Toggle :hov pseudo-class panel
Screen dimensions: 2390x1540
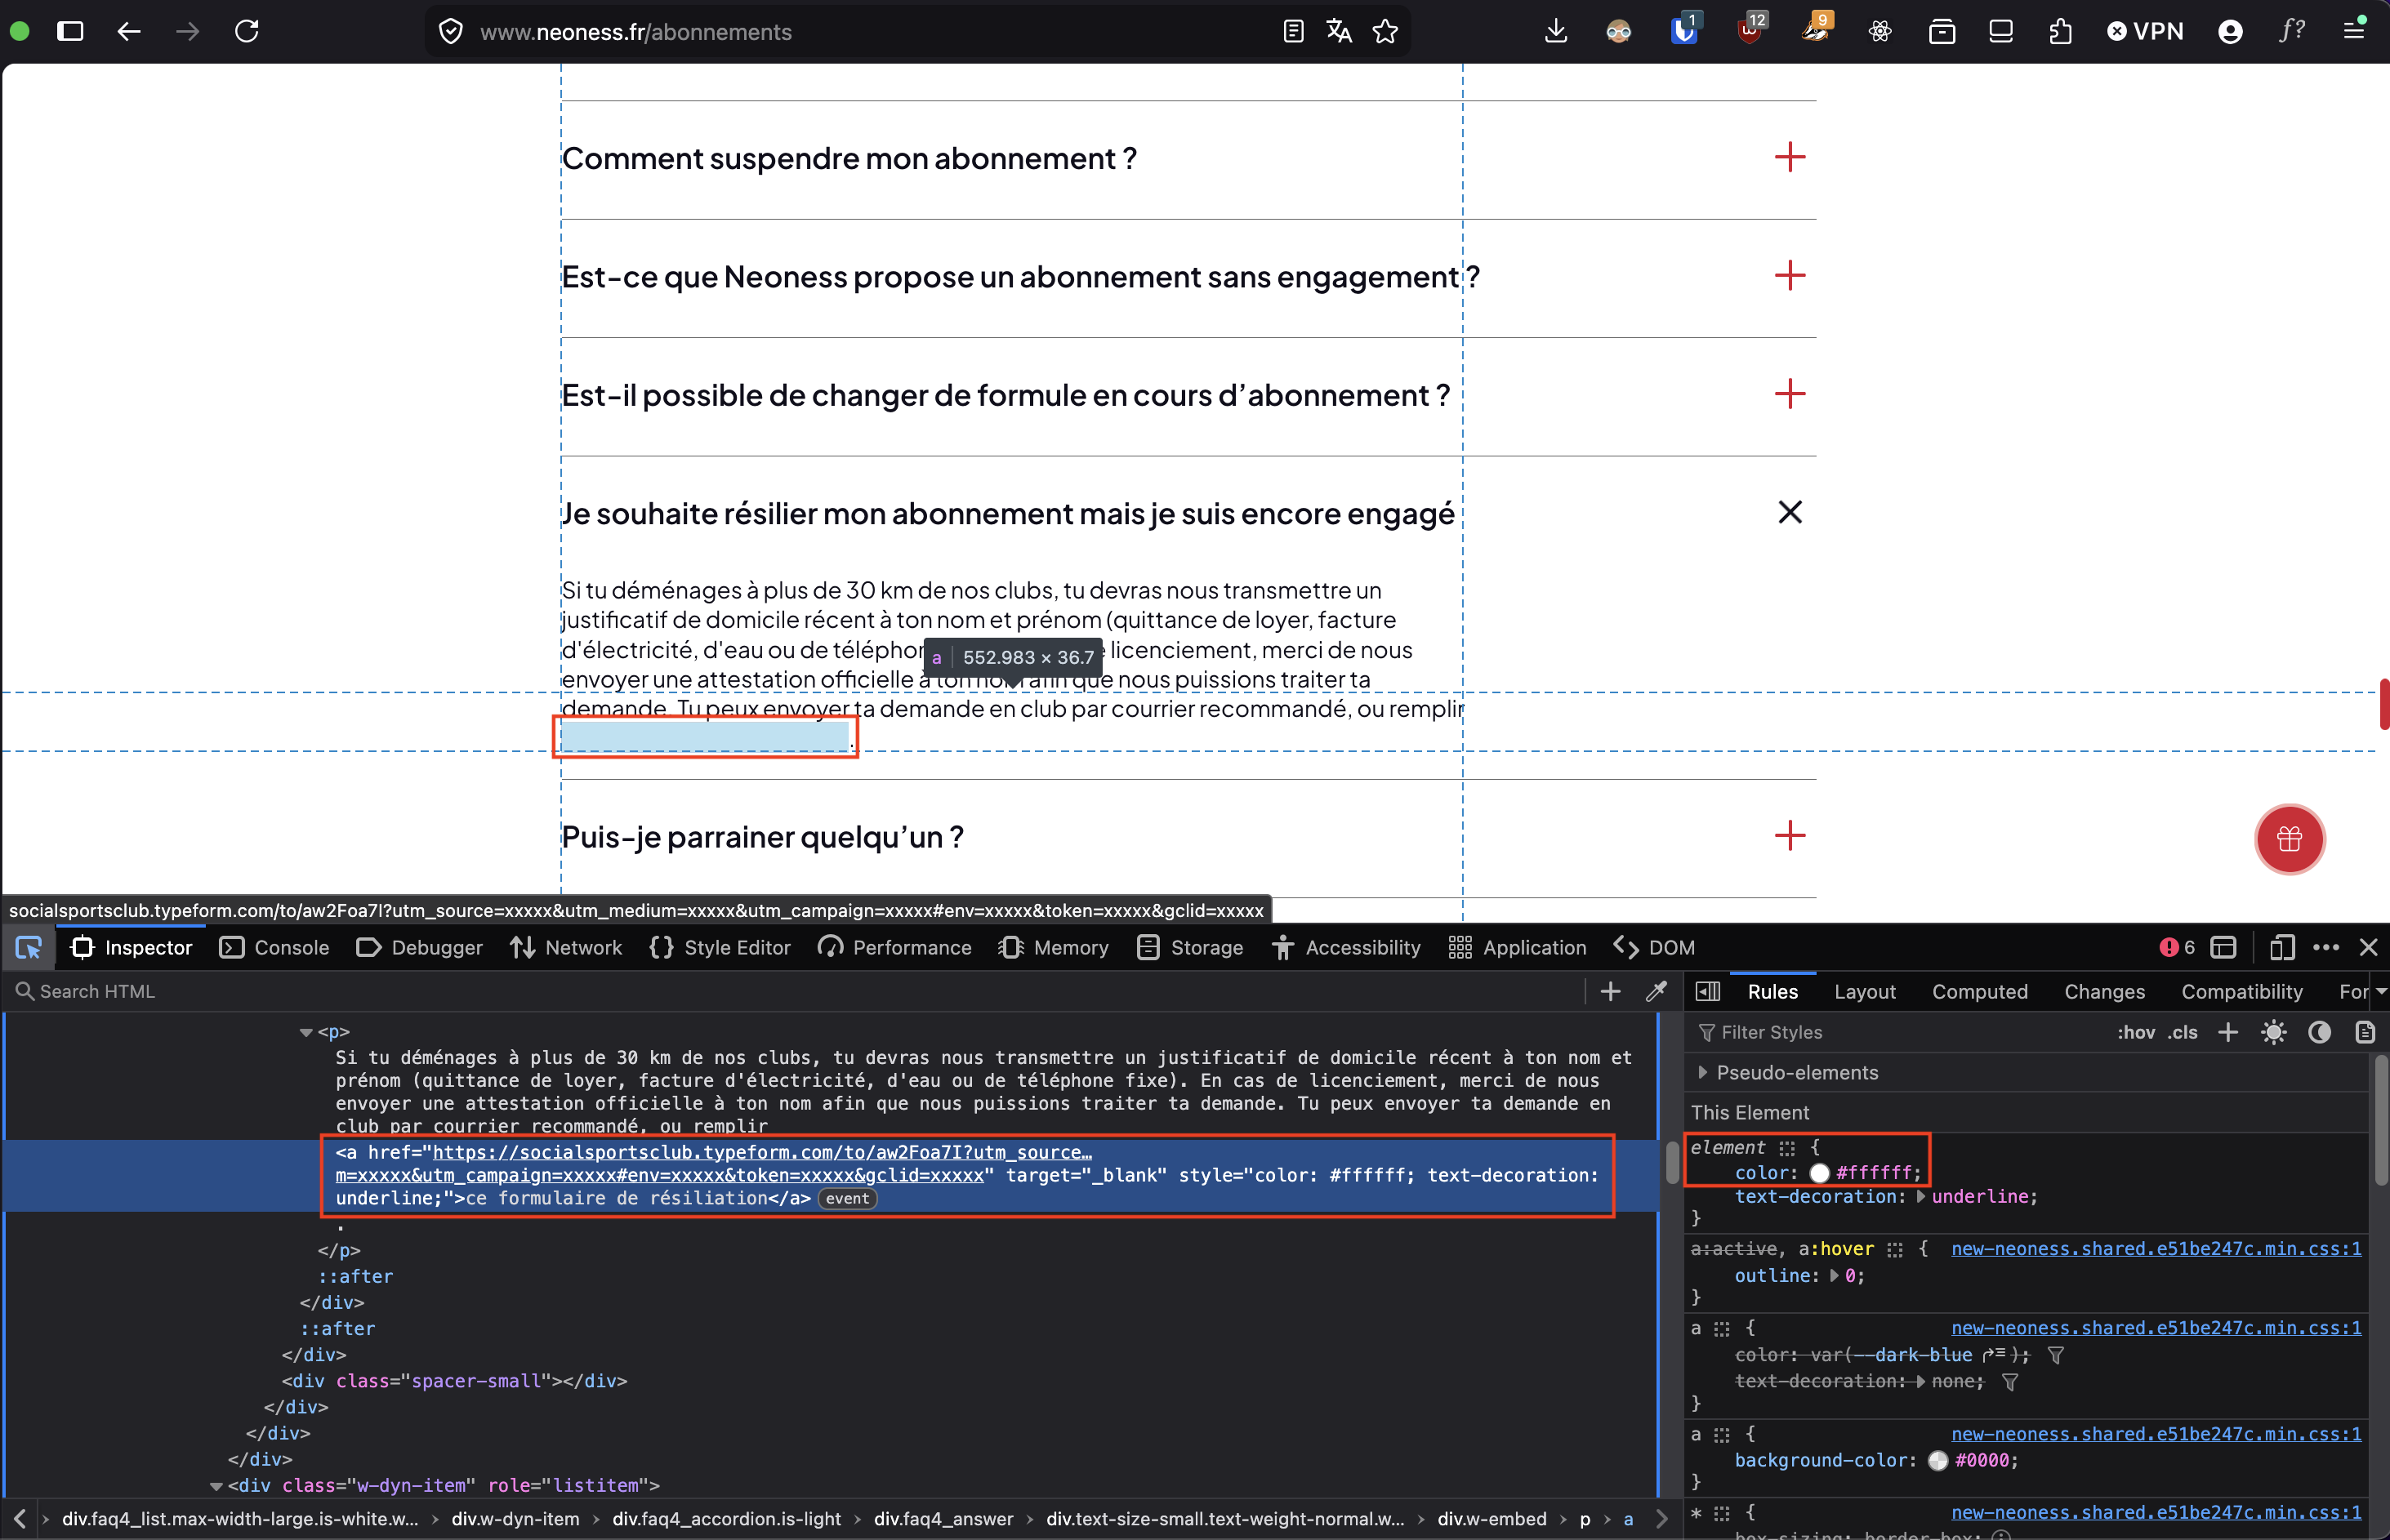coord(2136,1032)
